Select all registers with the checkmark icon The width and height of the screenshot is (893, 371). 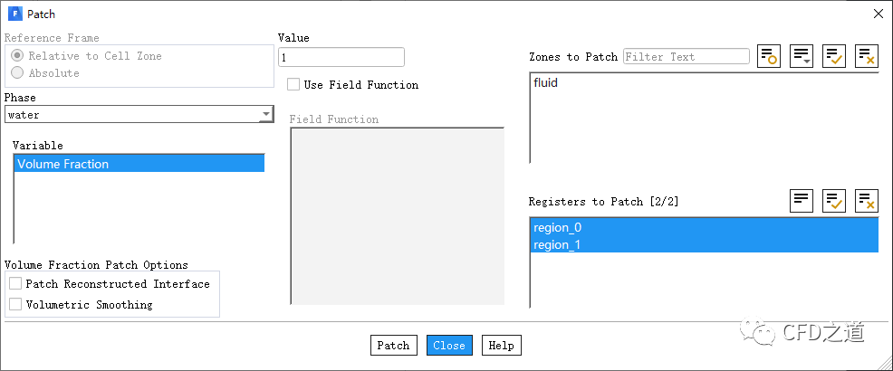pos(834,201)
